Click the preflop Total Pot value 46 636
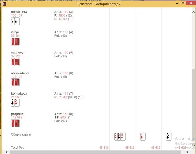Viewport: 196px width, 154px height. click(x=104, y=148)
